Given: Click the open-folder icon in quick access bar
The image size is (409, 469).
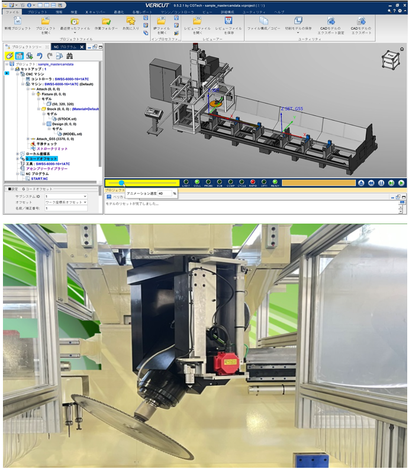Looking at the screenshot, I should 5,5.
